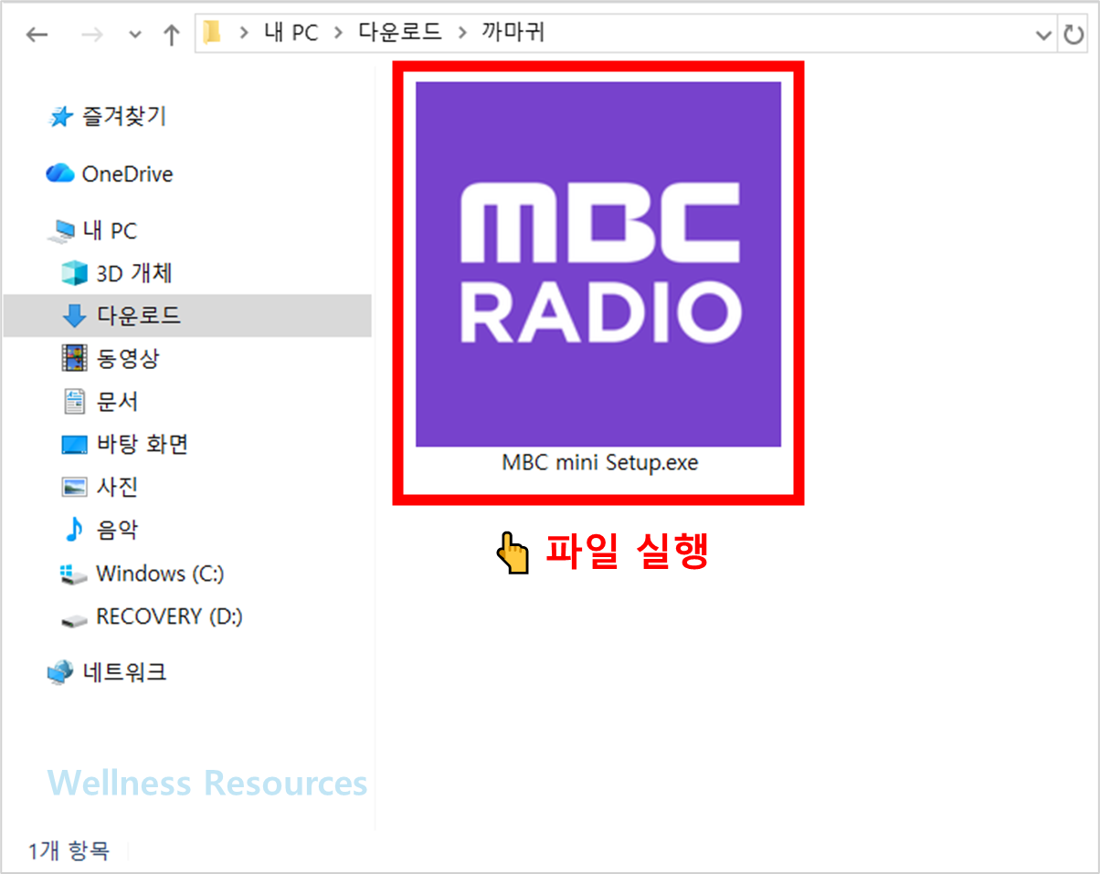Expand chevron before 내 PC breadcrumb
This screenshot has height=874, width=1100.
[243, 34]
